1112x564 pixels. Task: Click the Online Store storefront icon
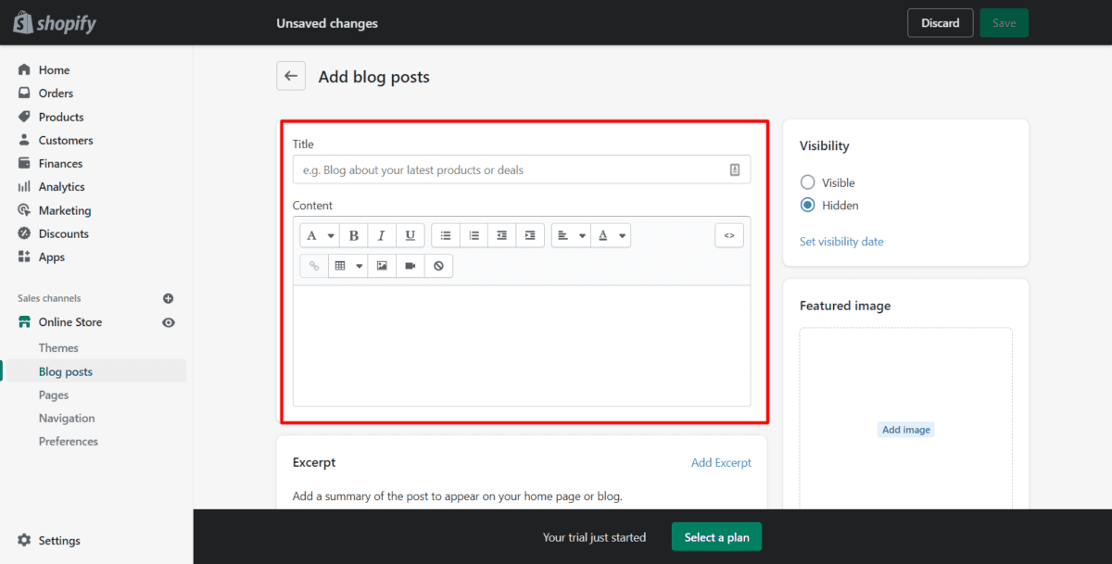point(24,322)
